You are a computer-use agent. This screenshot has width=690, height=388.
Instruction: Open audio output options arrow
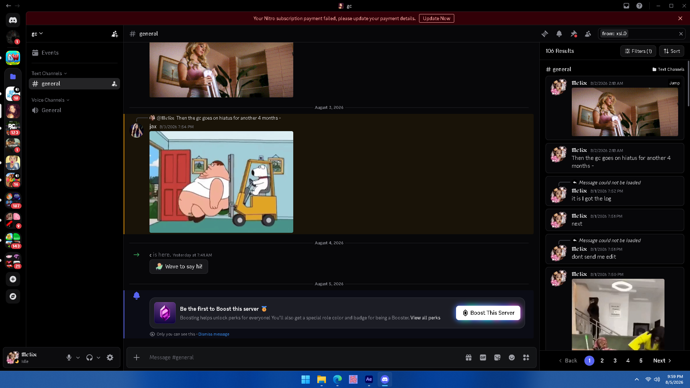pos(98,357)
